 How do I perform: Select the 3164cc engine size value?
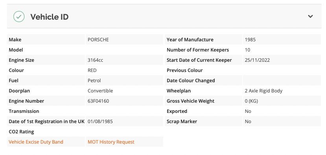96,60
